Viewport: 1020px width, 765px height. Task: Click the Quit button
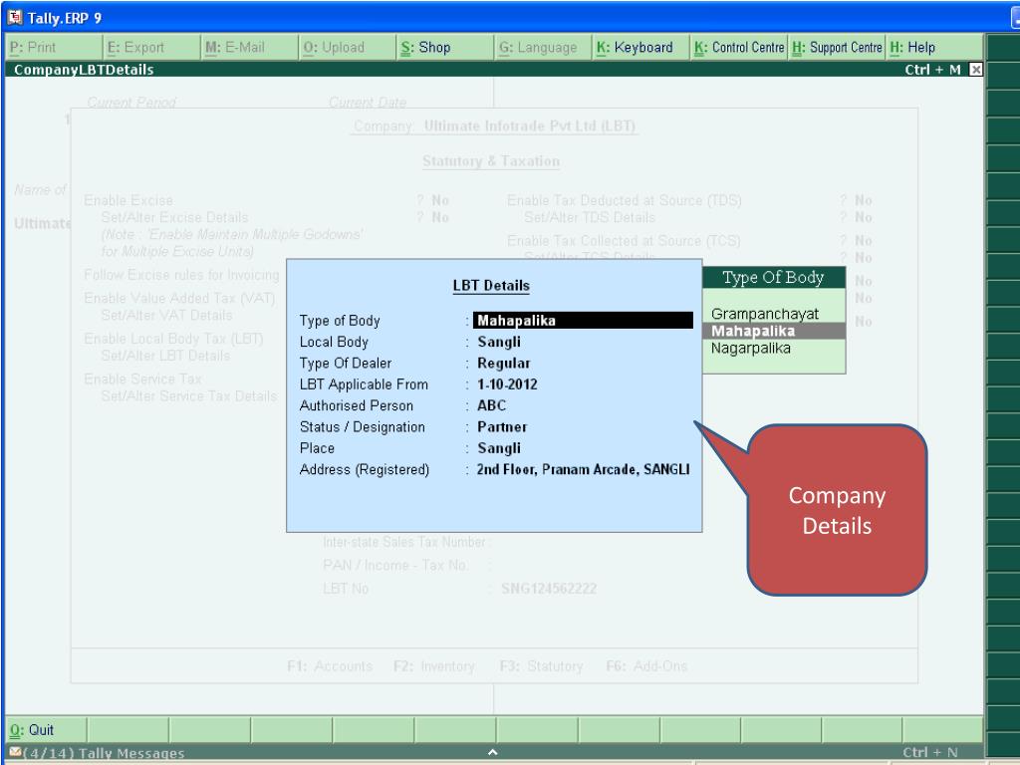46,730
